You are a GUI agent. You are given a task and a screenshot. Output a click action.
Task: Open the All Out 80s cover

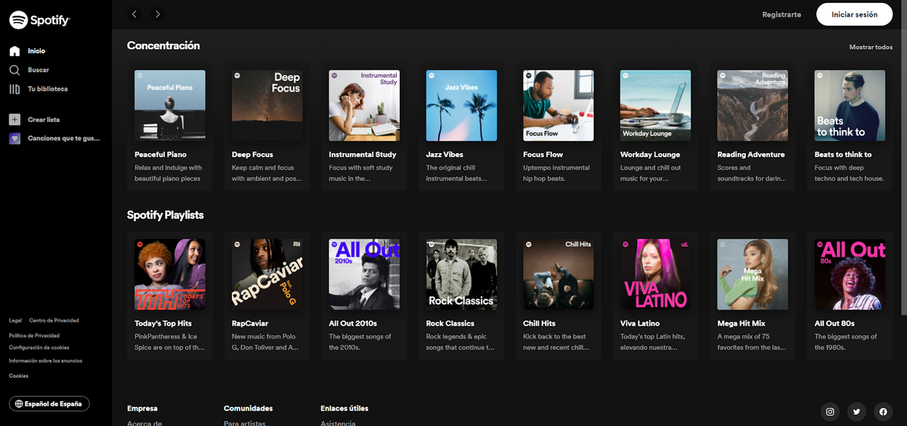[850, 275]
